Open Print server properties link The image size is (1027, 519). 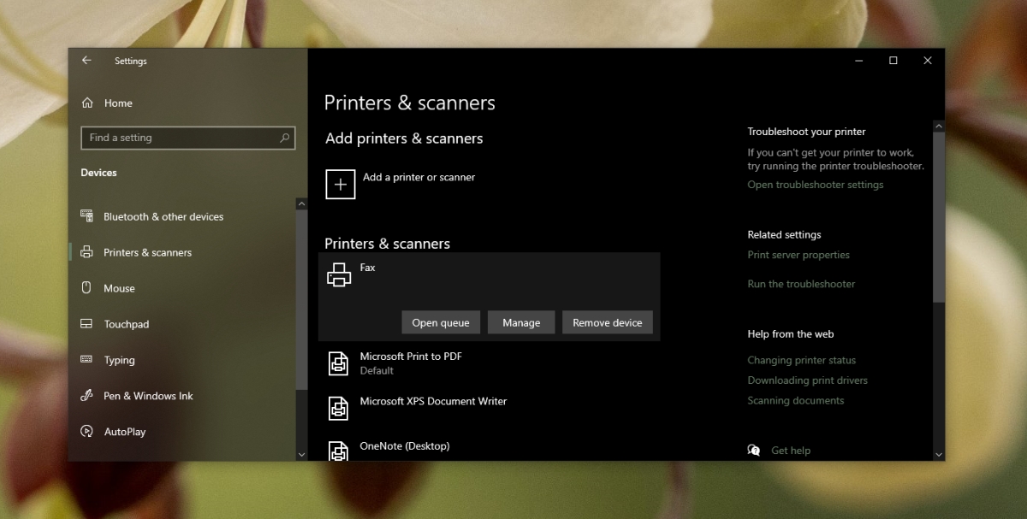[x=798, y=255]
